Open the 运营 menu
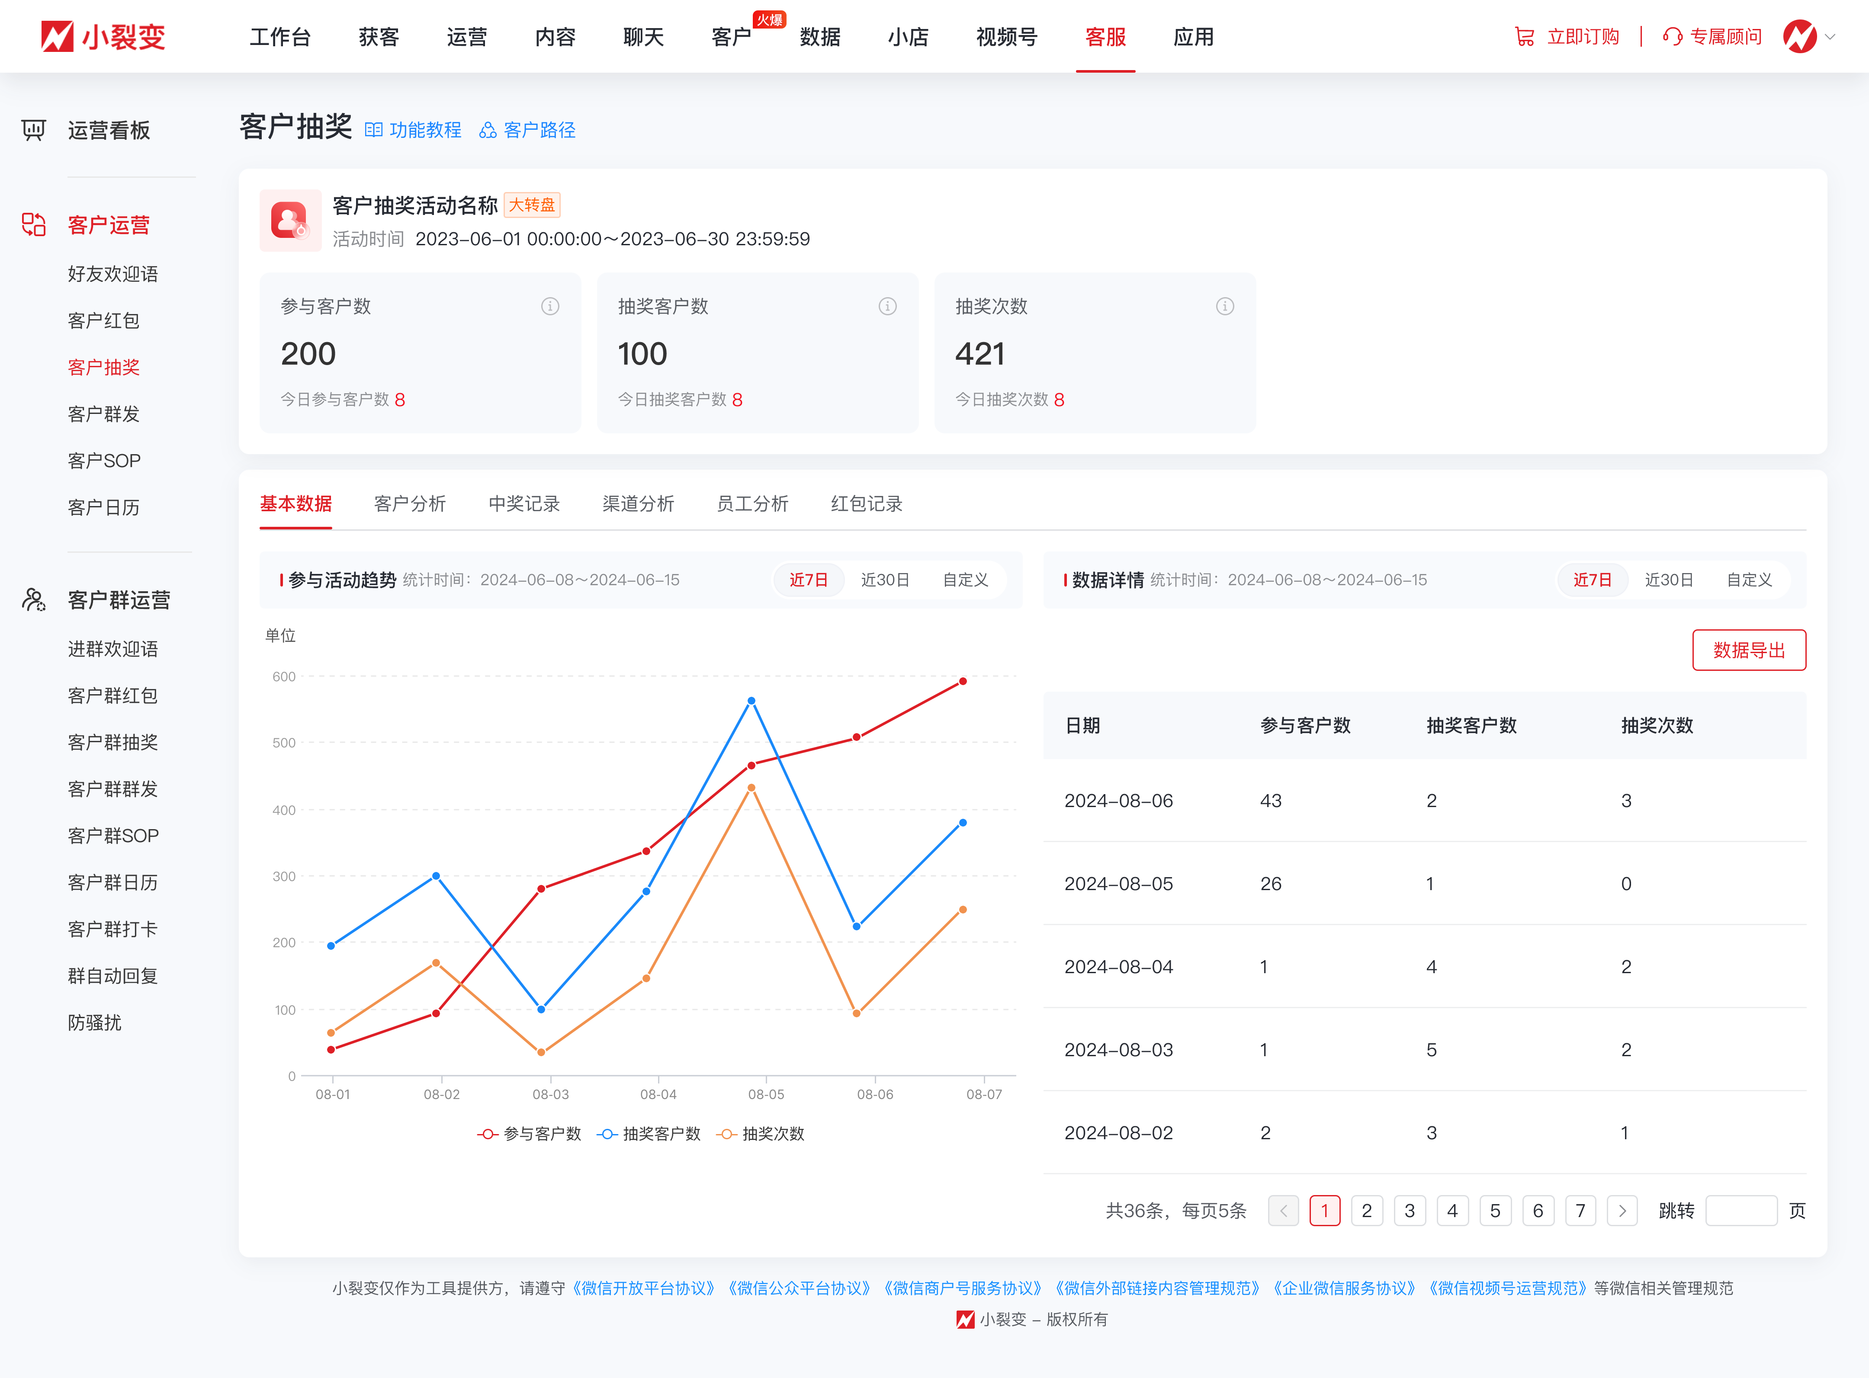 pos(467,37)
